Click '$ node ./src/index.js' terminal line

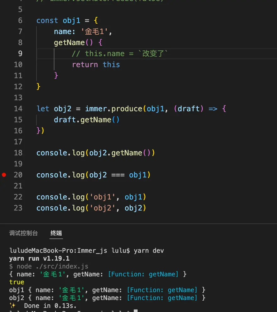pyautogui.click(x=49, y=266)
